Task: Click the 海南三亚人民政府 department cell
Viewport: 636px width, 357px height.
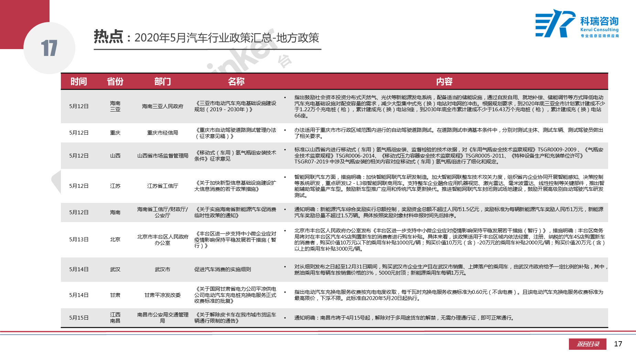Action: point(162,106)
